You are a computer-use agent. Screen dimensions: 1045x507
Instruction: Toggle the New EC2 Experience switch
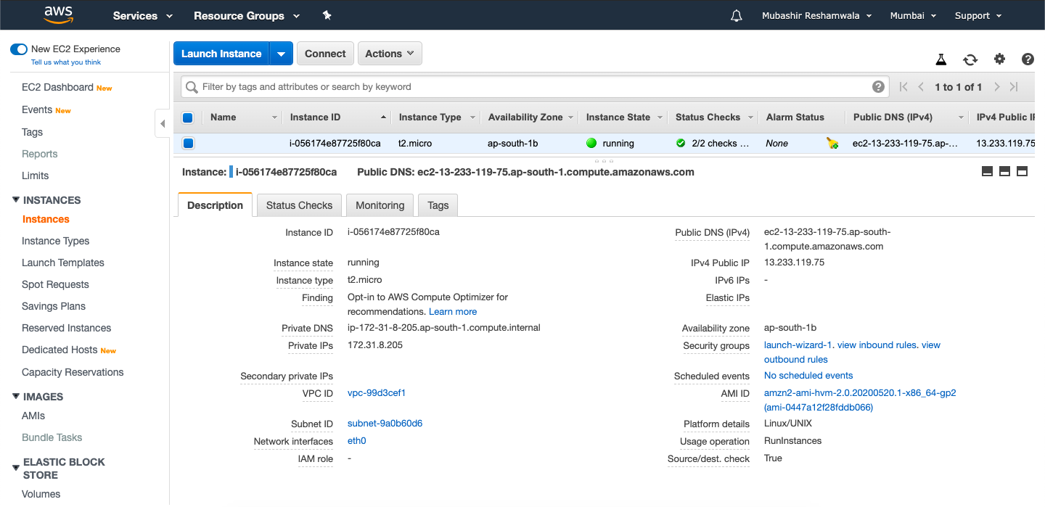click(x=19, y=49)
